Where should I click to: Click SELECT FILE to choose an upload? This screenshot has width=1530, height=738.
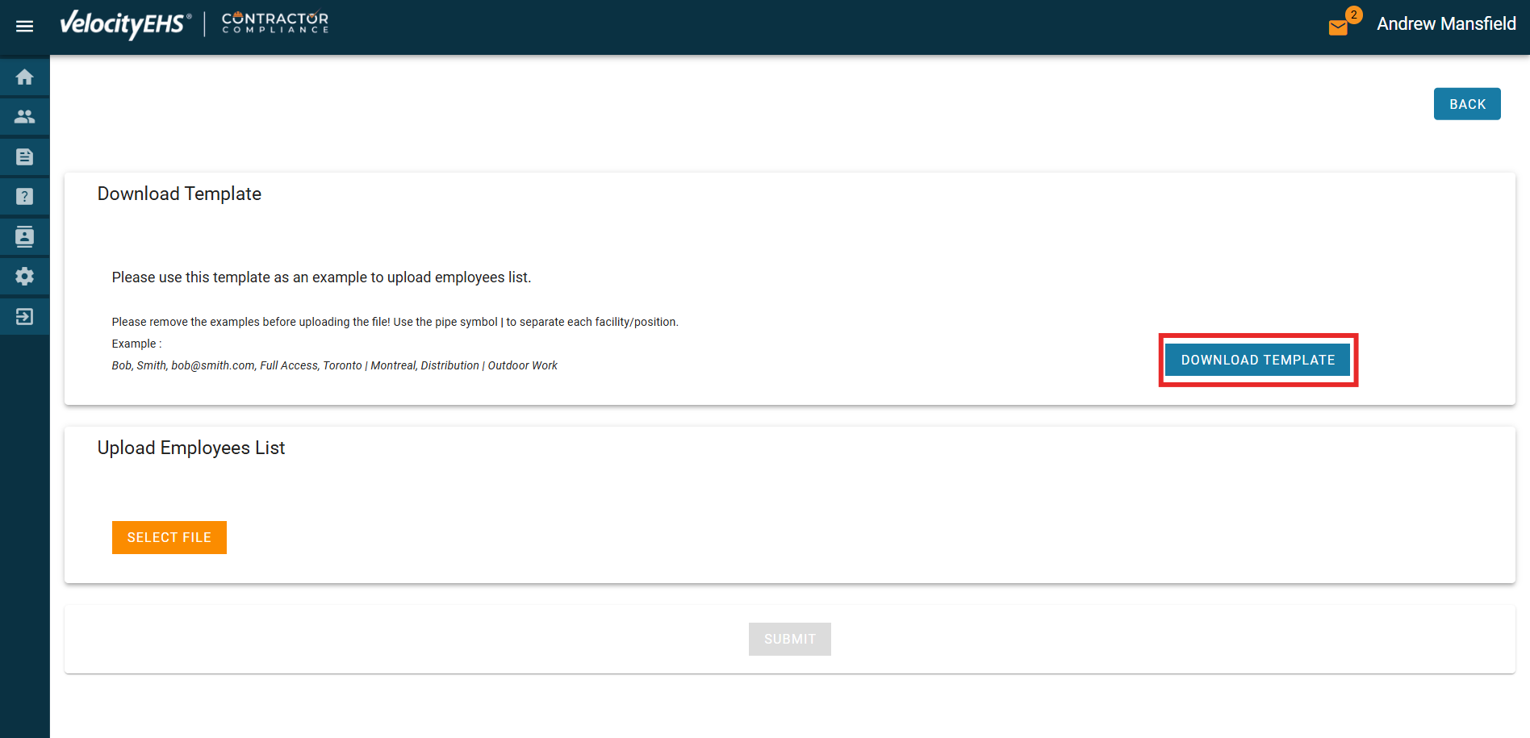coord(169,537)
